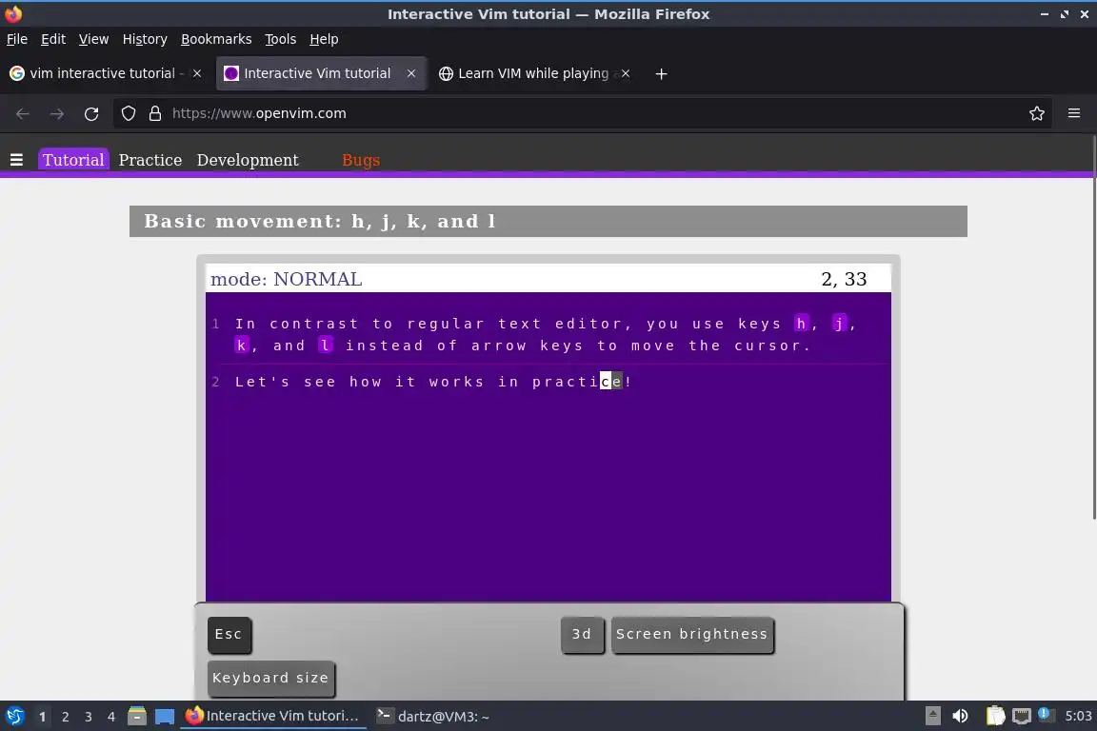1097x731 pixels.
Task: Open the system start menu icon
Action: (x=15, y=716)
